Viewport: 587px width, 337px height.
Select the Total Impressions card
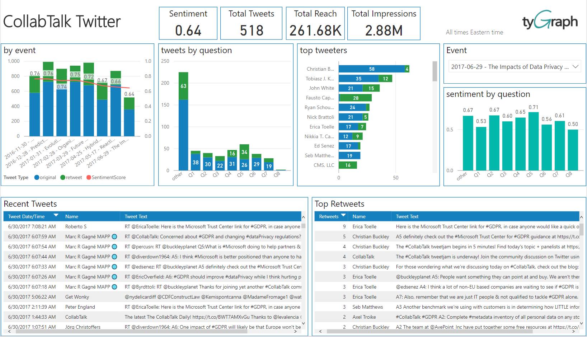pyautogui.click(x=384, y=23)
